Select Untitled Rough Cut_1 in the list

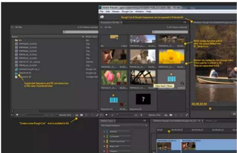(x=54, y=69)
